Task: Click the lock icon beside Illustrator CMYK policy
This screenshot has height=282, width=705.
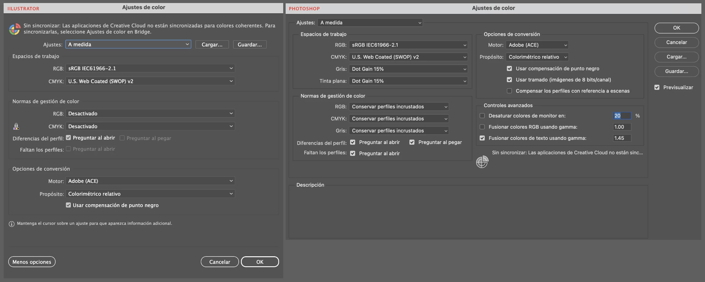Action: coord(16,126)
